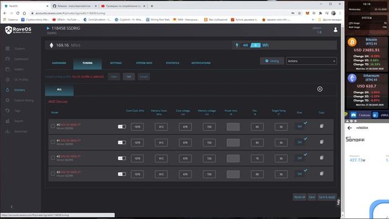
Task: Click the Bitcoin coin icon in widget
Action: [352, 42]
